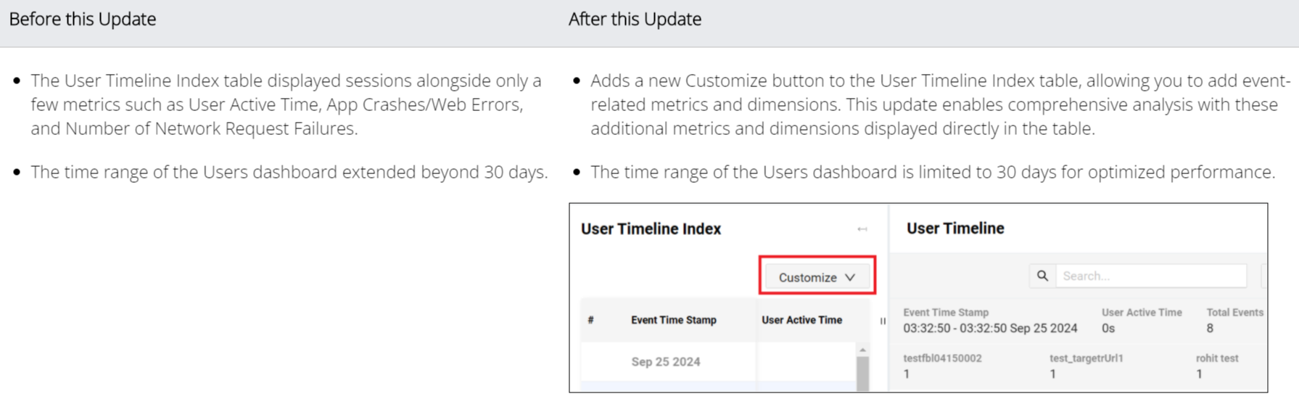Click the scrollbar up arrow
The width and height of the screenshot is (1299, 407).
(x=862, y=350)
